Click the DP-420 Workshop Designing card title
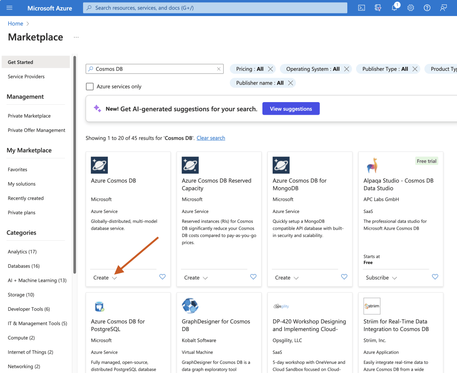The image size is (457, 373). [309, 325]
